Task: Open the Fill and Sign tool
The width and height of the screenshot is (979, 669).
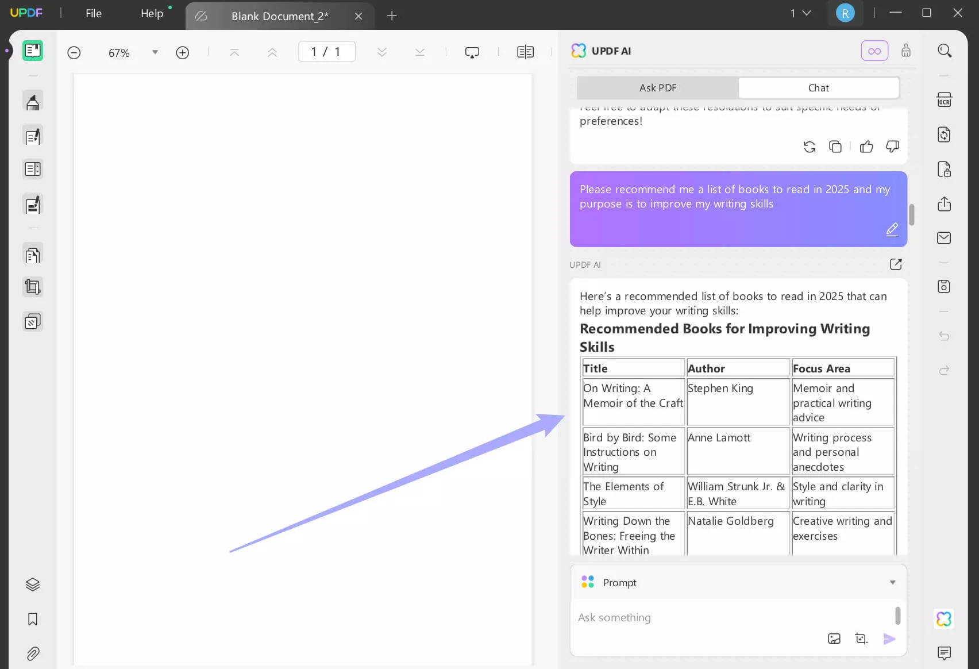Action: 33,205
